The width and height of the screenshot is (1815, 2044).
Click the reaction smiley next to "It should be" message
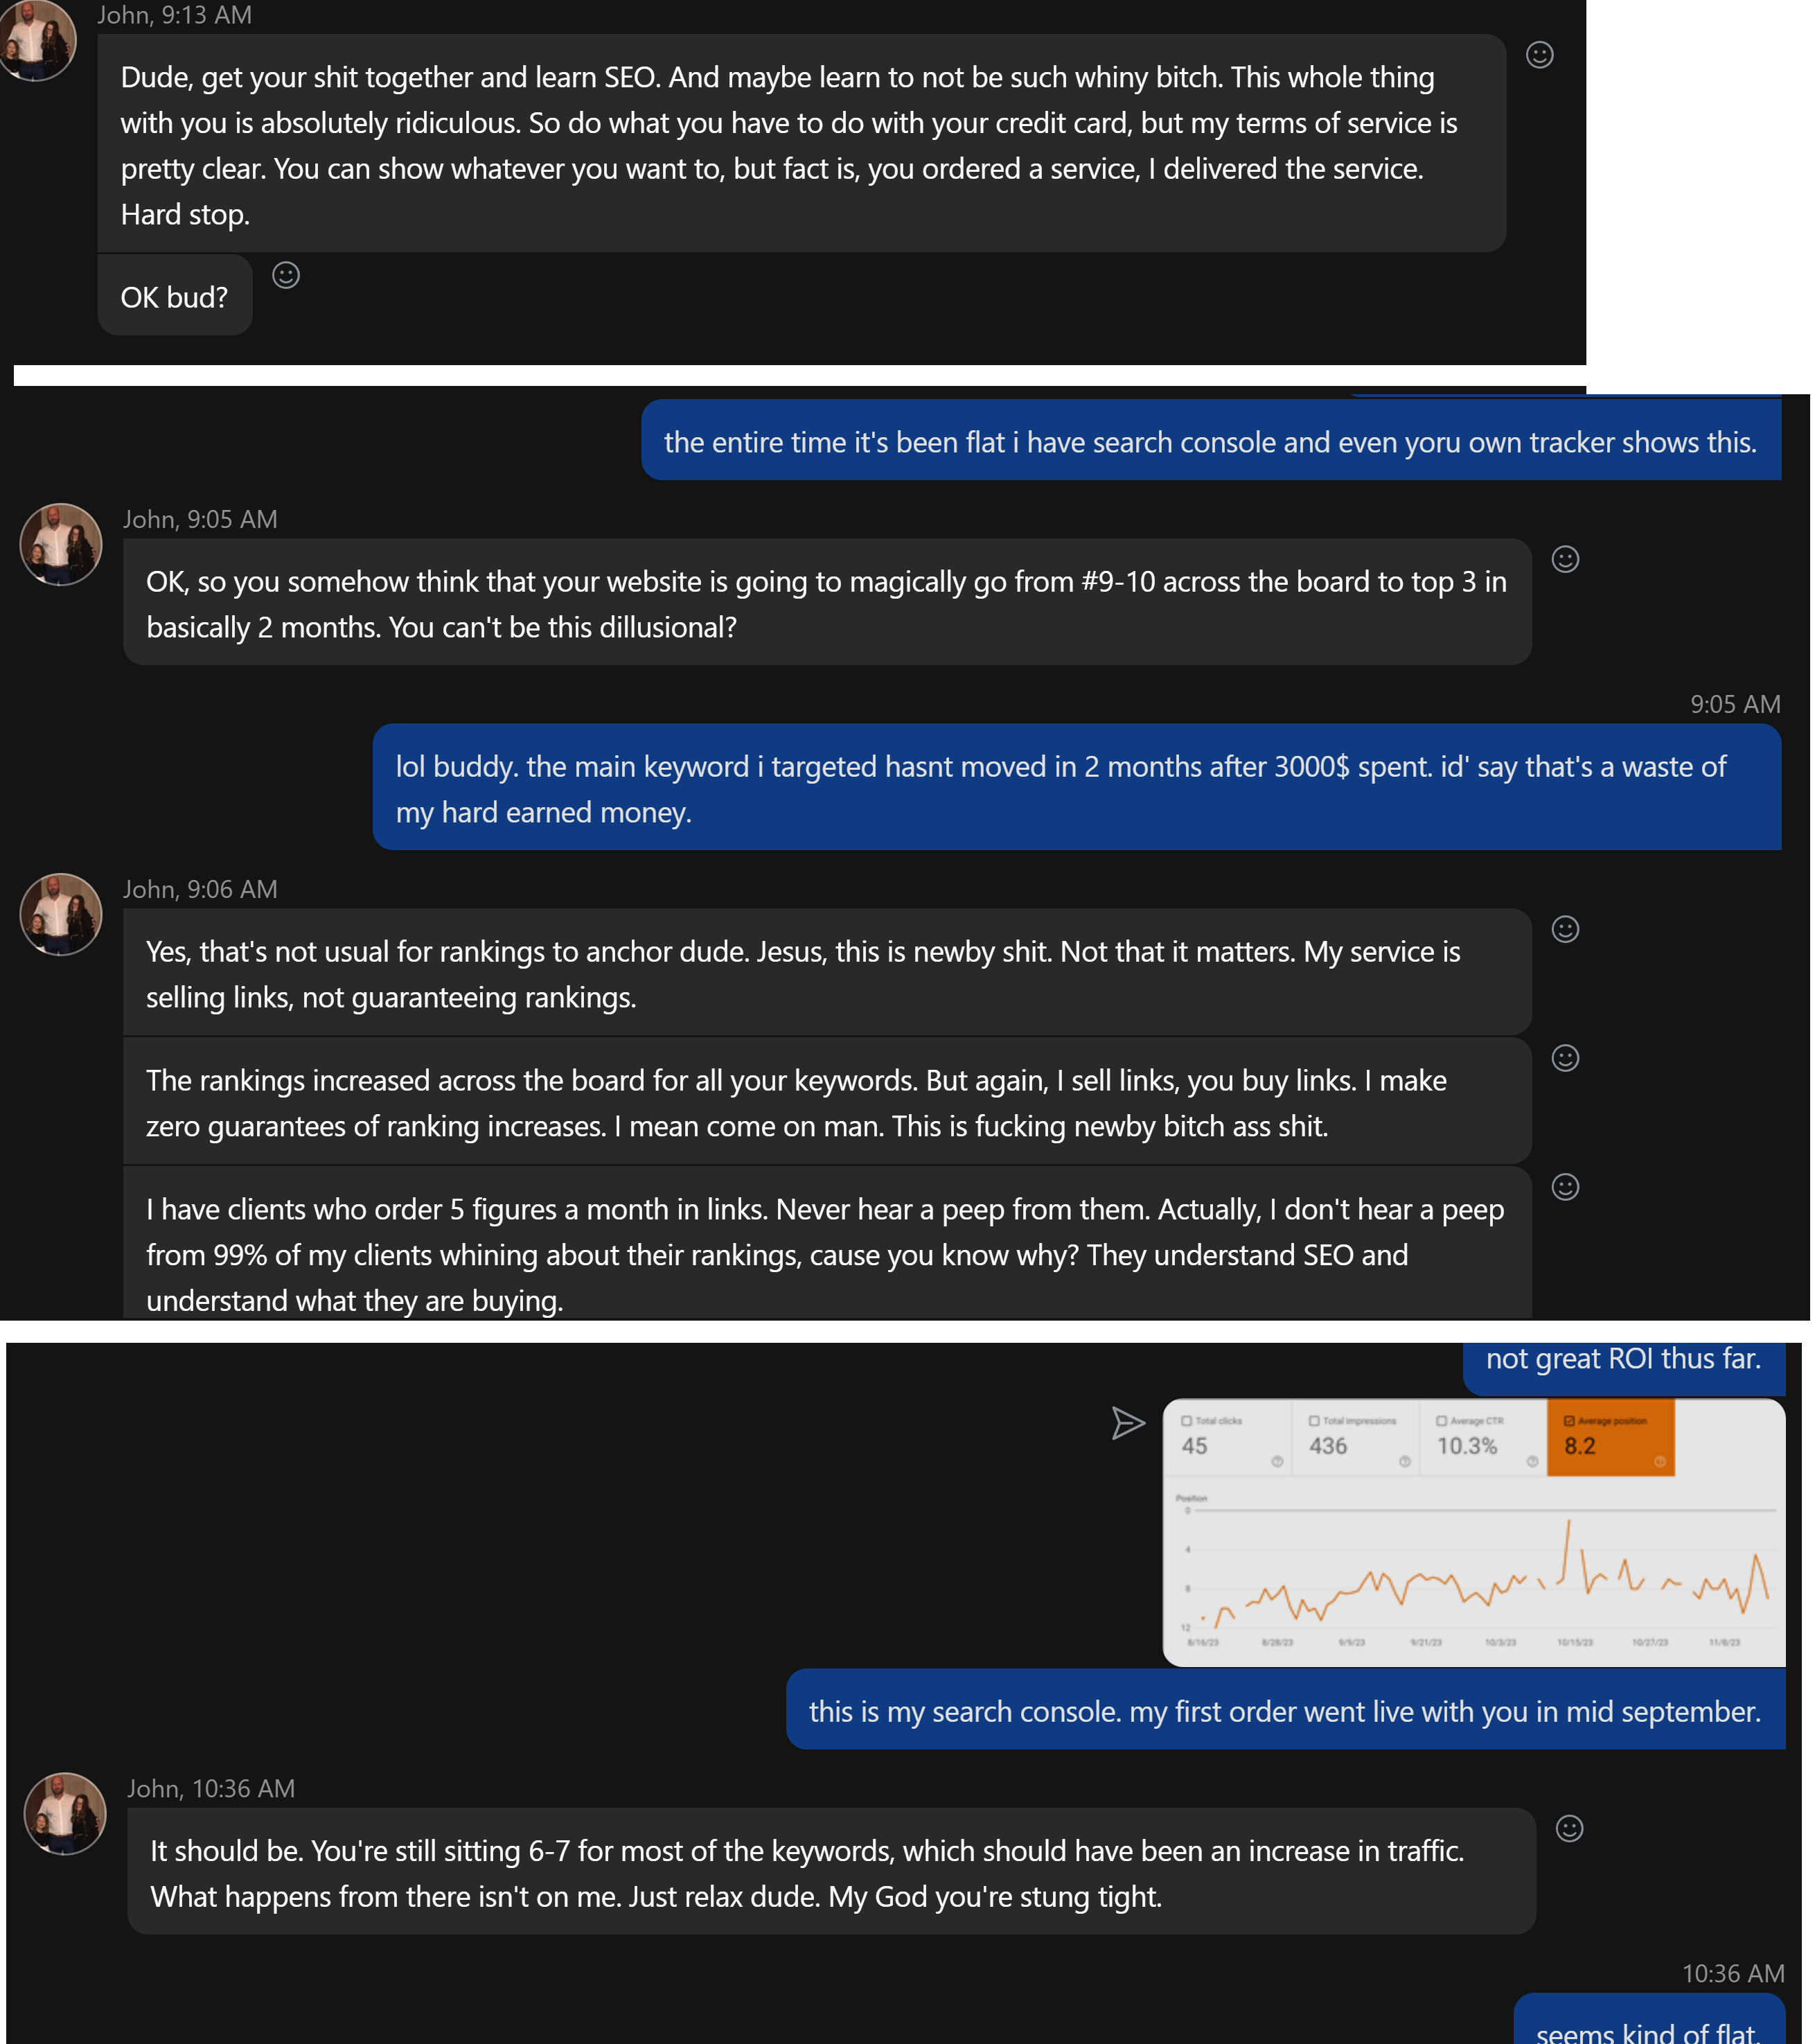[x=1569, y=1828]
